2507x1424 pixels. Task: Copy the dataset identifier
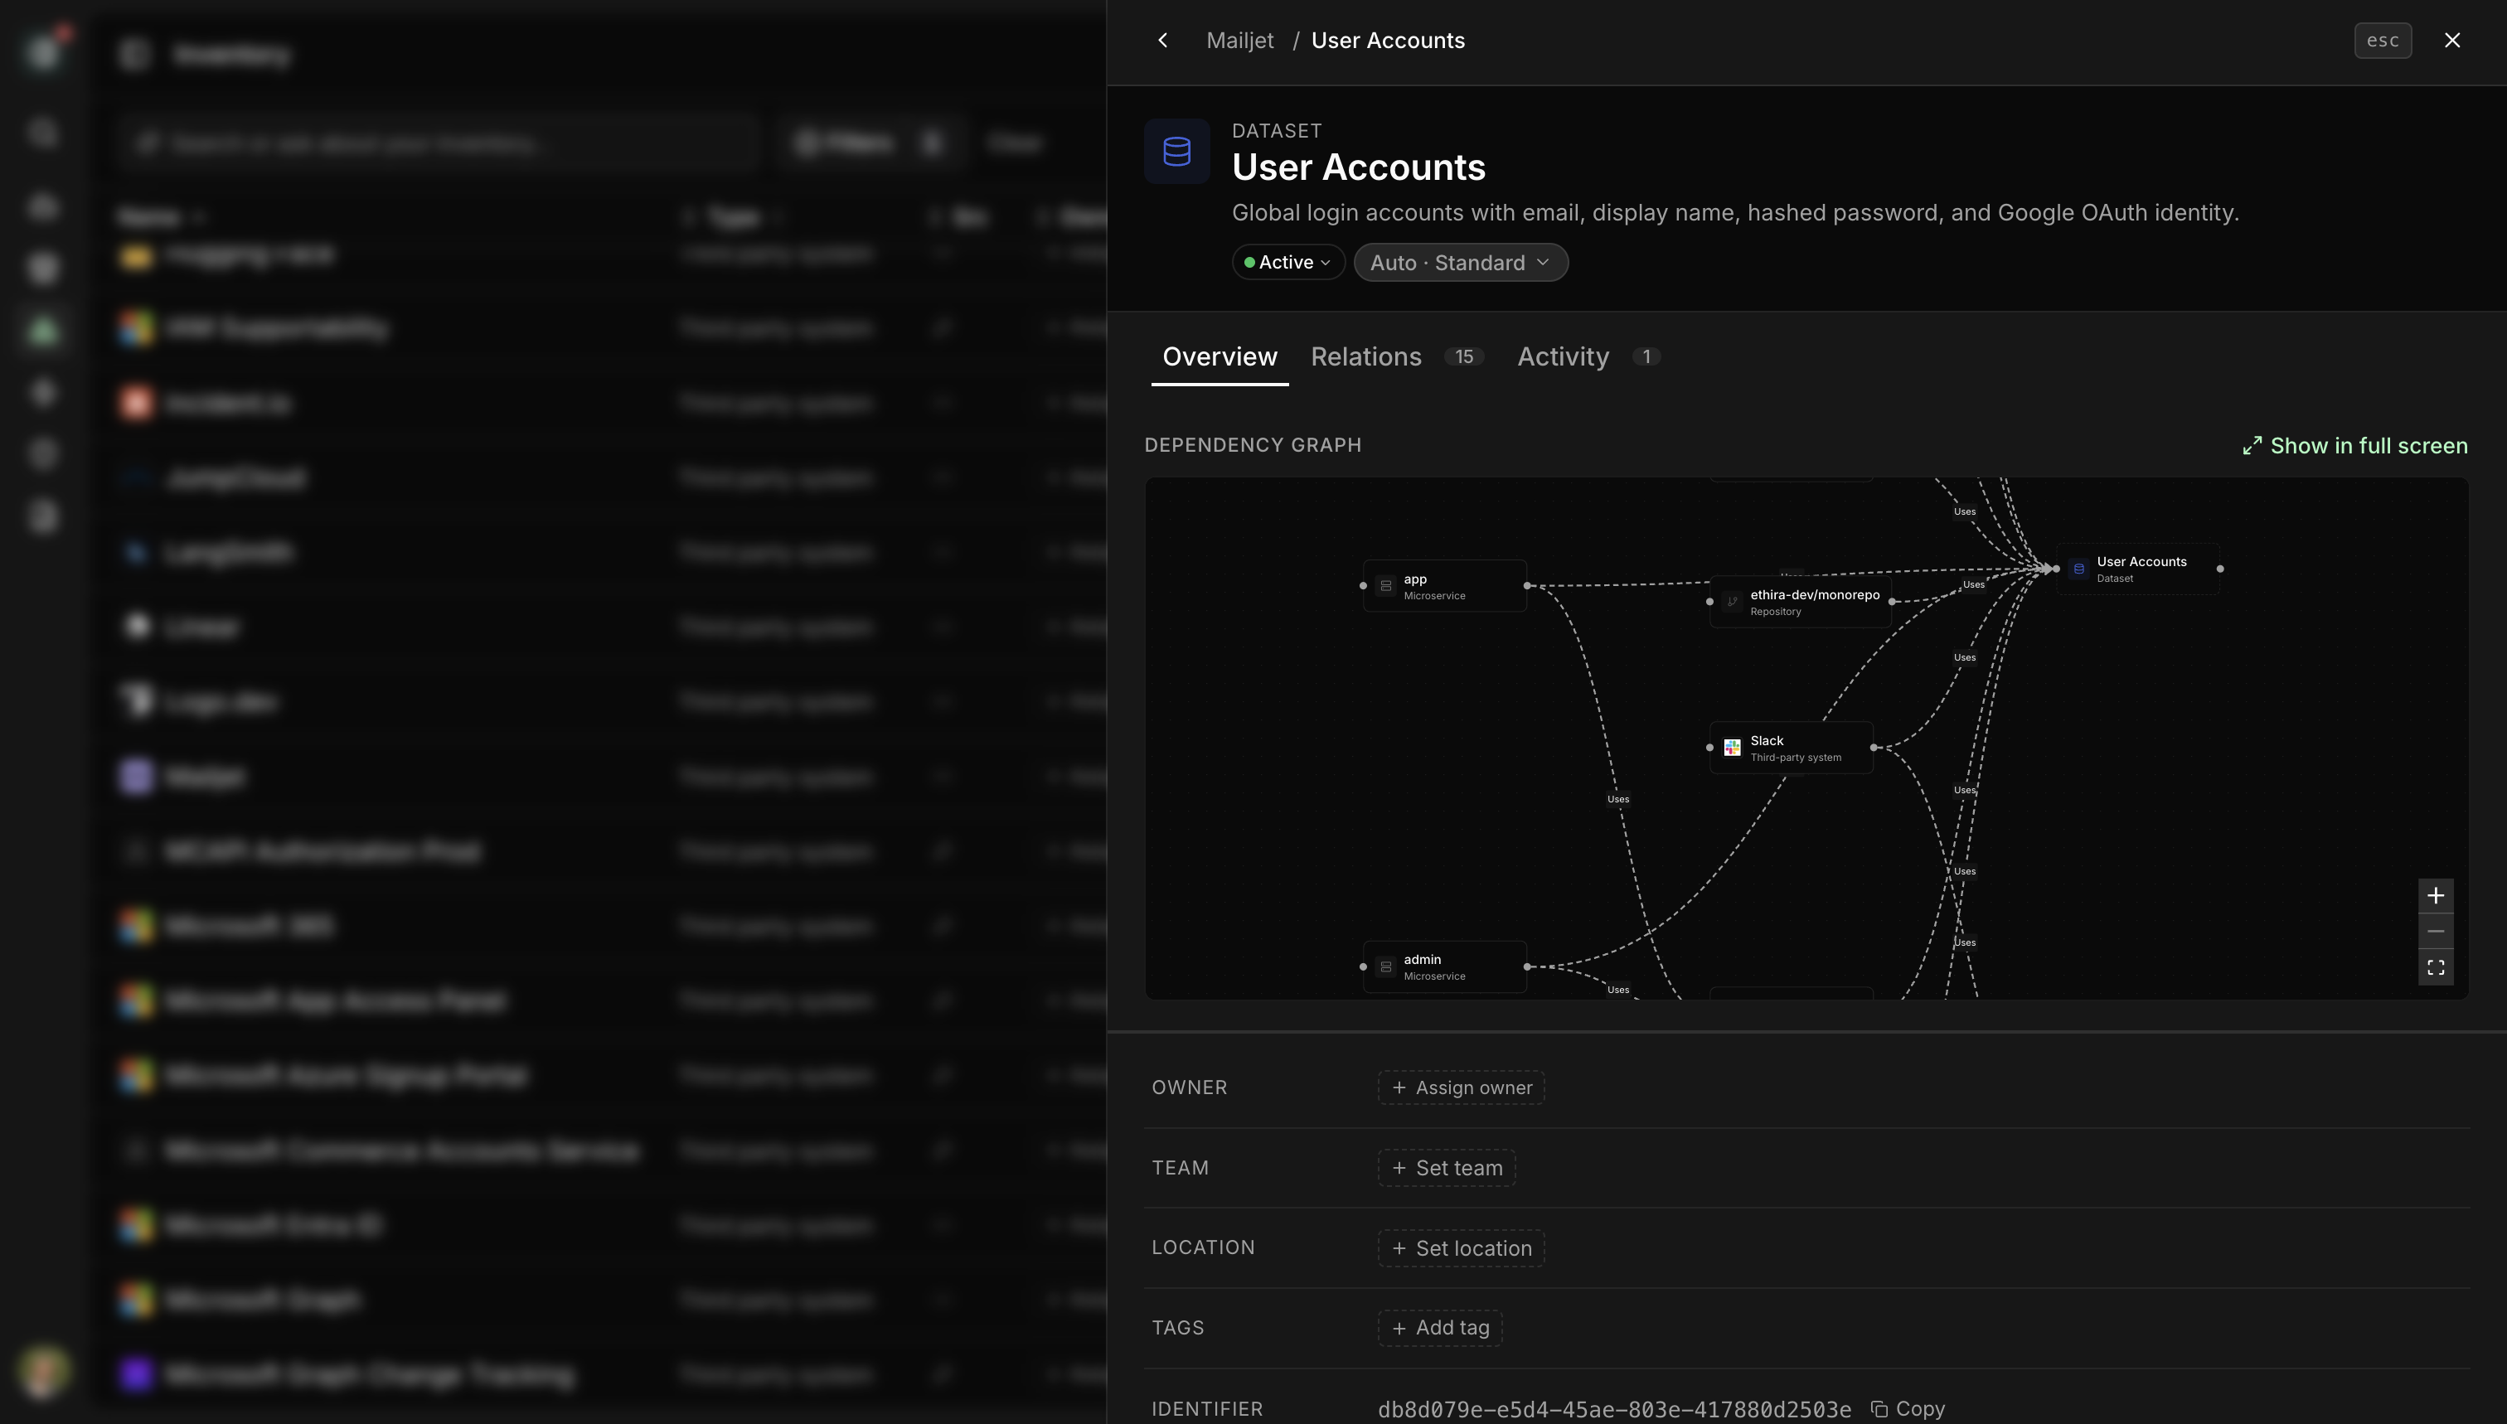click(x=1908, y=1408)
